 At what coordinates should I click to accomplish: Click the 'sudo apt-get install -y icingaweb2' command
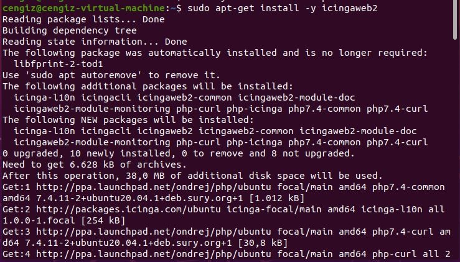pyautogui.click(x=283, y=8)
